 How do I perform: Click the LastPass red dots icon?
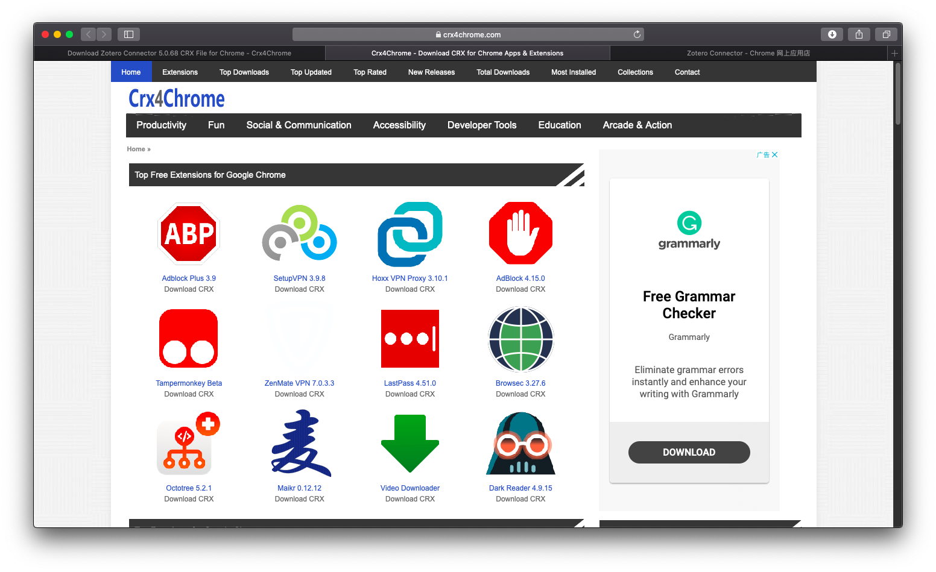tap(410, 338)
